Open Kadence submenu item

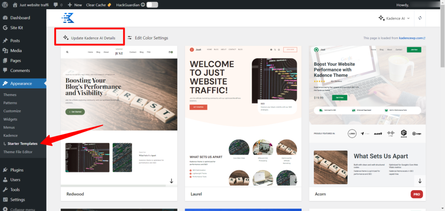pyautogui.click(x=10, y=135)
